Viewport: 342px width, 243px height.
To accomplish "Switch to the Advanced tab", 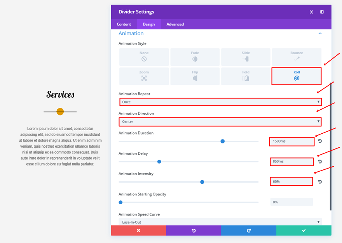I will (175, 24).
